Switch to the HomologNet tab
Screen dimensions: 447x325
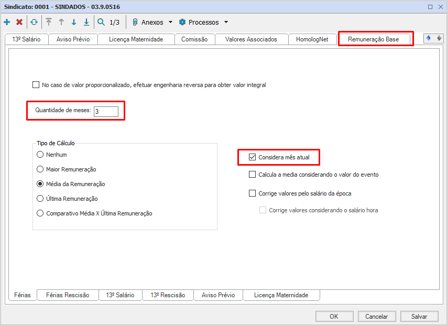pyautogui.click(x=312, y=39)
